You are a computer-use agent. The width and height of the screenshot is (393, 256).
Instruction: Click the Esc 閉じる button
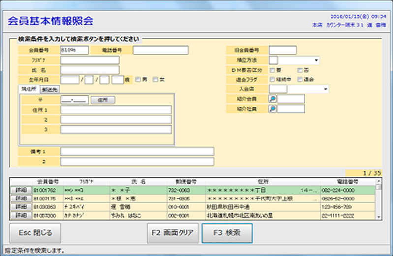pos(35,233)
